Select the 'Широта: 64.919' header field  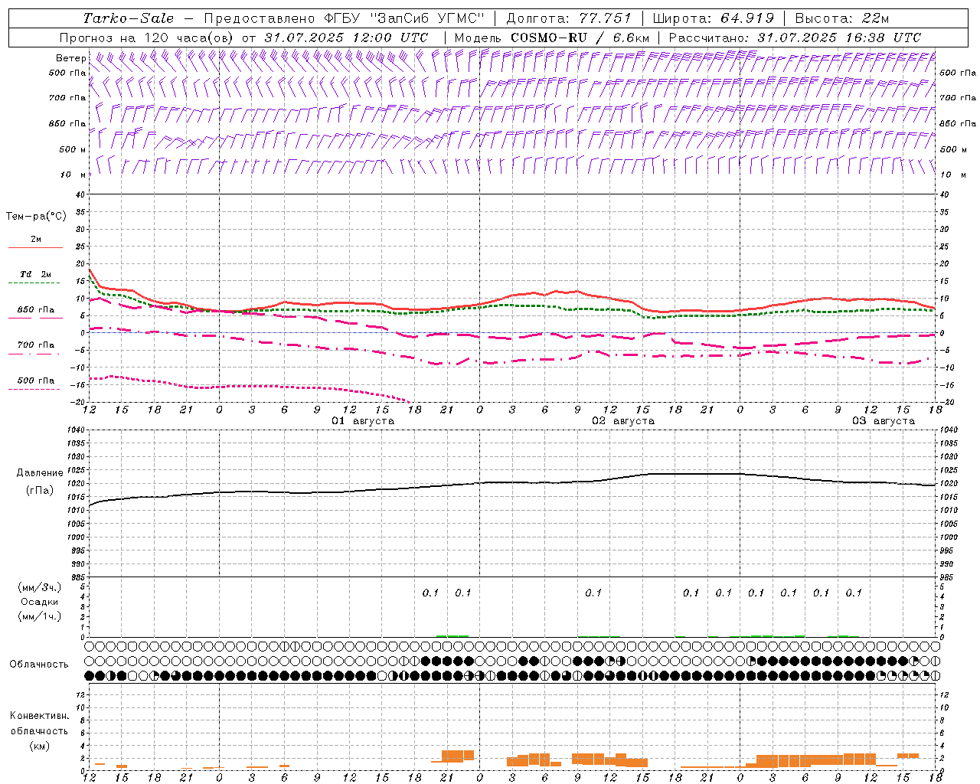coord(713,18)
